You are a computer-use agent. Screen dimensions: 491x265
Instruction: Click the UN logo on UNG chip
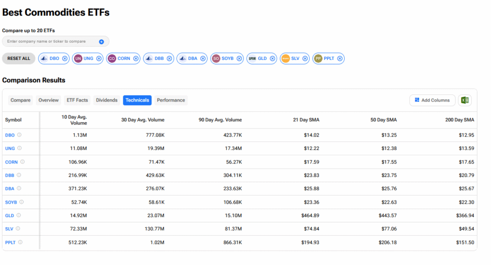(x=78, y=58)
